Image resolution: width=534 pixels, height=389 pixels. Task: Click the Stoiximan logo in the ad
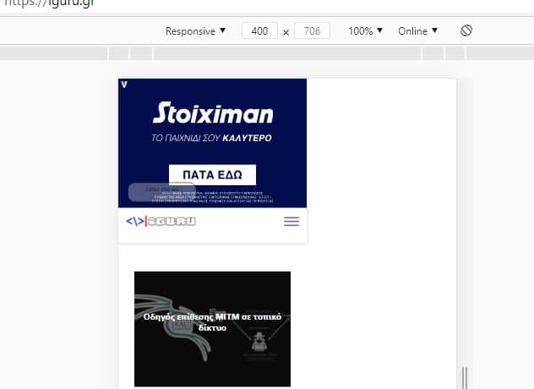point(213,112)
